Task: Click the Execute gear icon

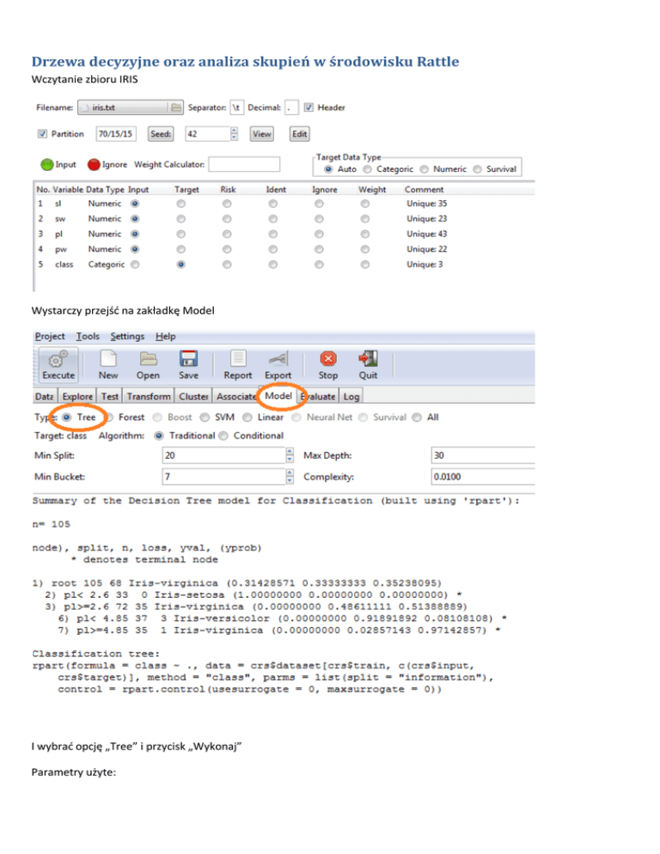Action: (58, 358)
